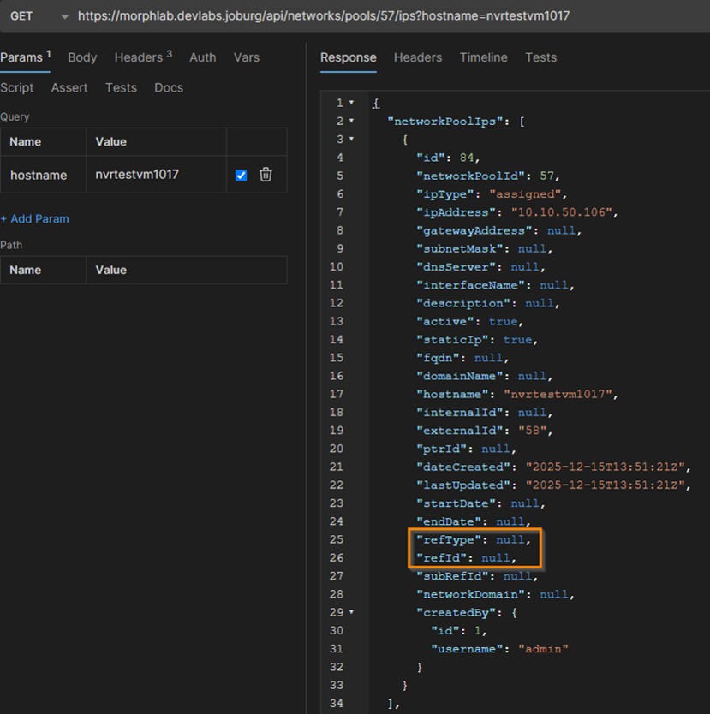Screen dimensions: 710x714
Task: Click the "refId": null line
Action: click(x=467, y=558)
